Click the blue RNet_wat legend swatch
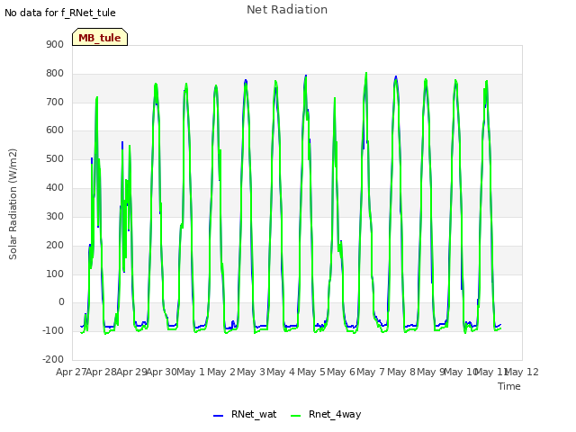 [x=218, y=416]
